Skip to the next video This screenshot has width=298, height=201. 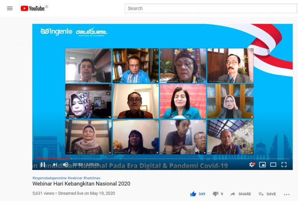tap(55, 165)
